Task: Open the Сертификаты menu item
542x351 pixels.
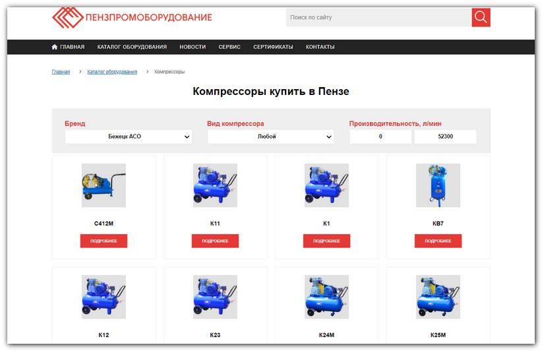Action: click(273, 47)
